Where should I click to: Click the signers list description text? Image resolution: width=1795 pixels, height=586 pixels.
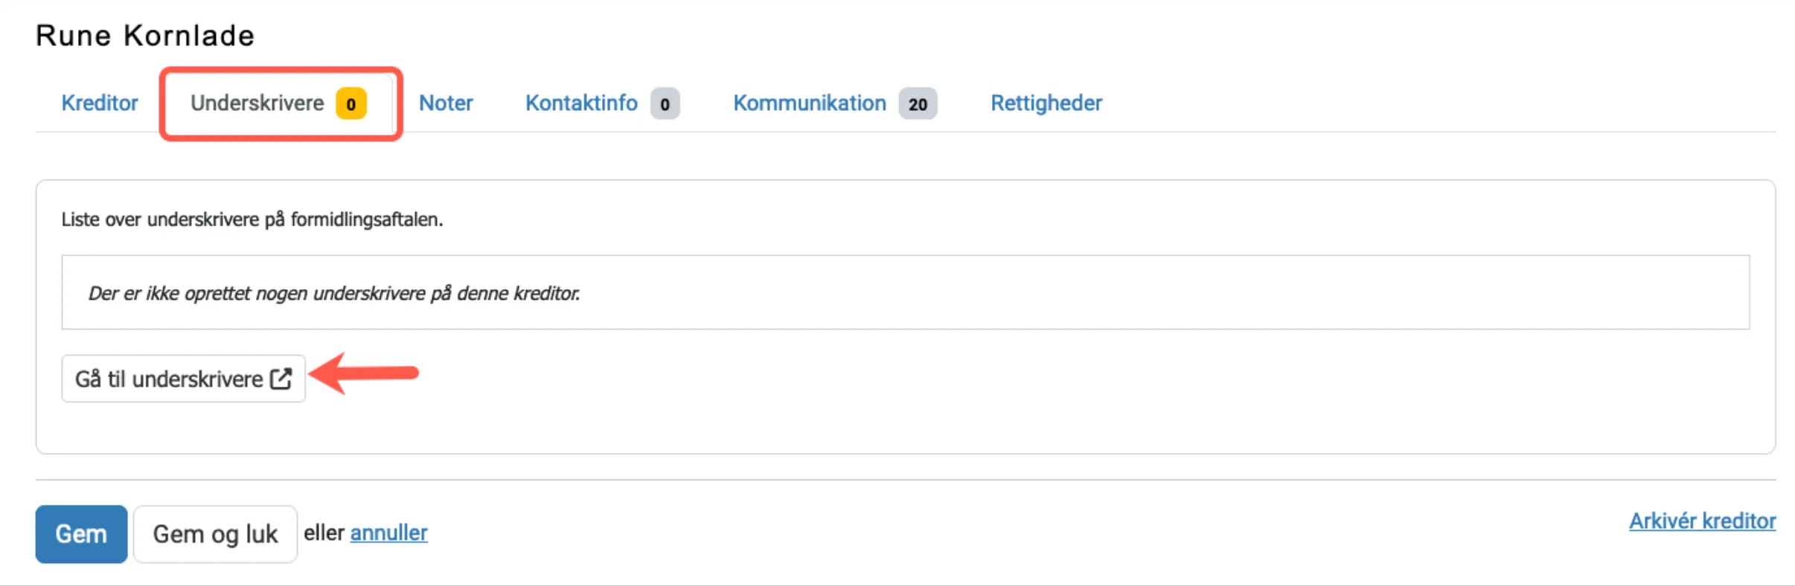[x=252, y=219]
